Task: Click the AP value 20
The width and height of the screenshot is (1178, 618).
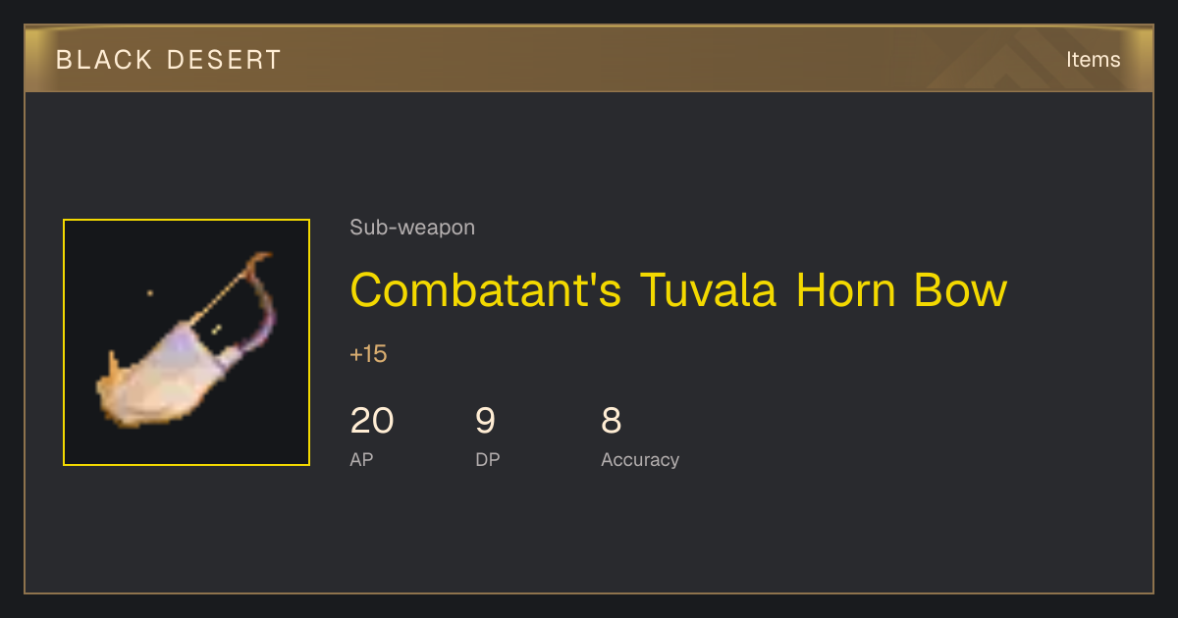Action: point(372,421)
